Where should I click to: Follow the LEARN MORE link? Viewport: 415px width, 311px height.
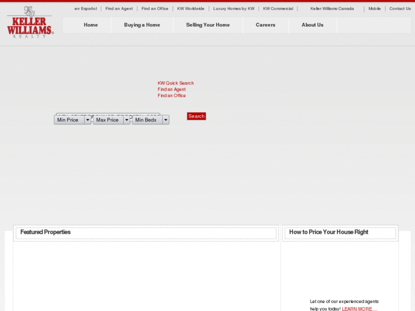coord(357,309)
